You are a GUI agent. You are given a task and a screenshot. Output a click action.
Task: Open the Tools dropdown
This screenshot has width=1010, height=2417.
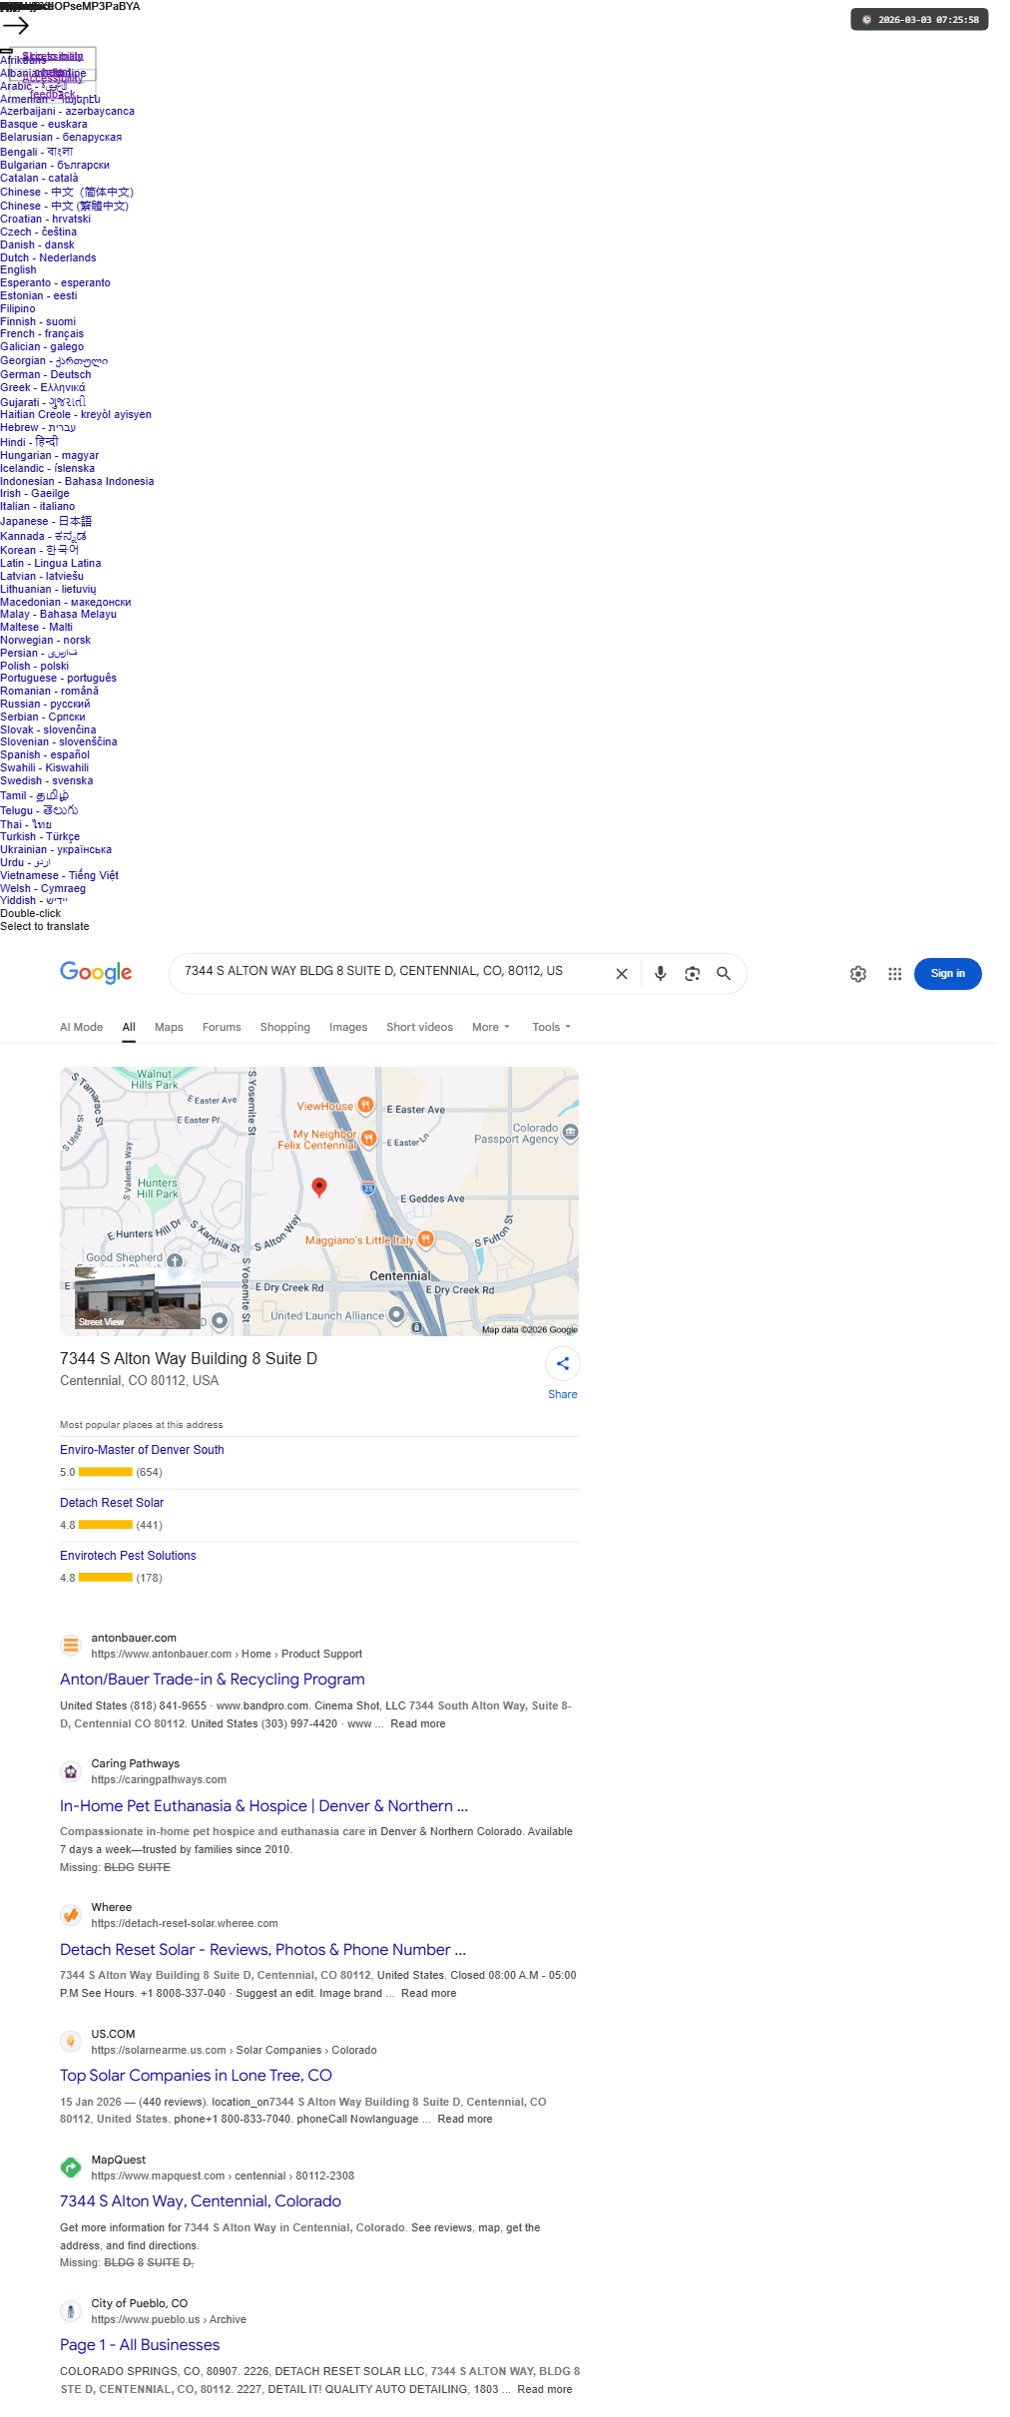(552, 1027)
